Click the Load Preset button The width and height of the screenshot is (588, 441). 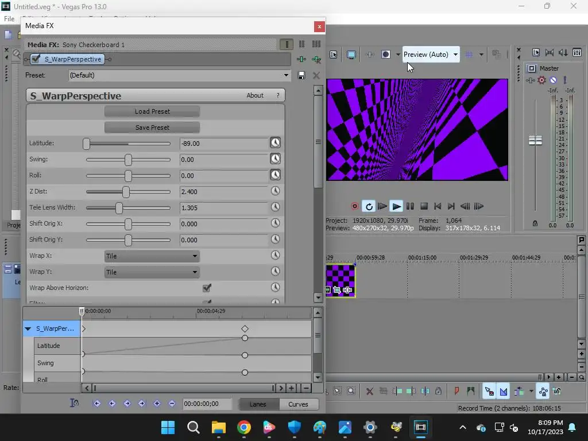(152, 111)
